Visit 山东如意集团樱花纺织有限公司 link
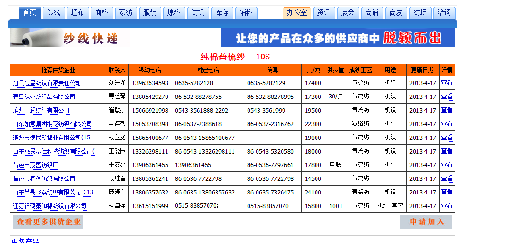532x243 pixels. click(52, 124)
